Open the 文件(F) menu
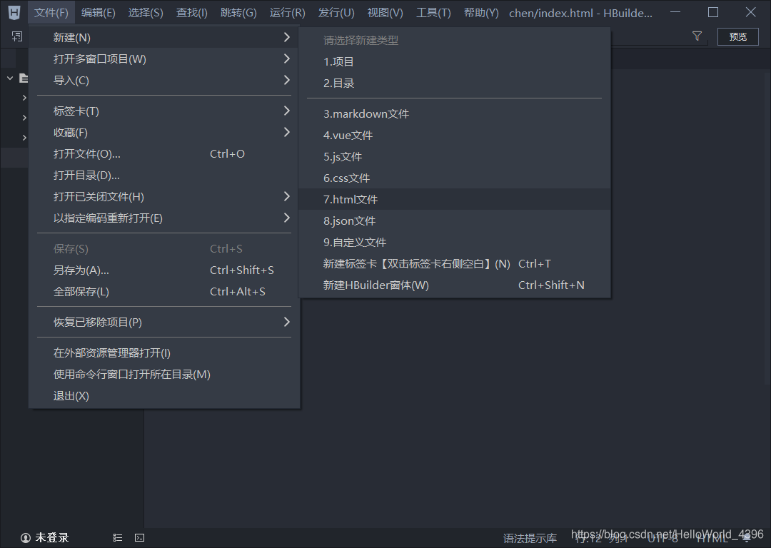 point(51,13)
